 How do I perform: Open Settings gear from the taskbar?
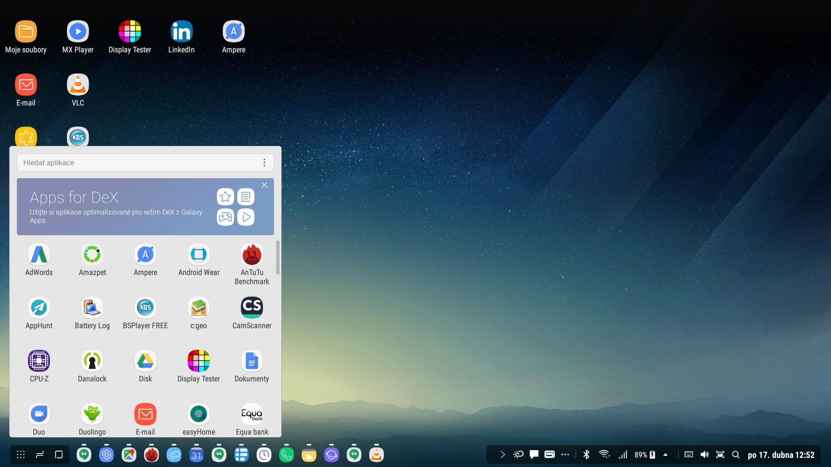point(106,454)
